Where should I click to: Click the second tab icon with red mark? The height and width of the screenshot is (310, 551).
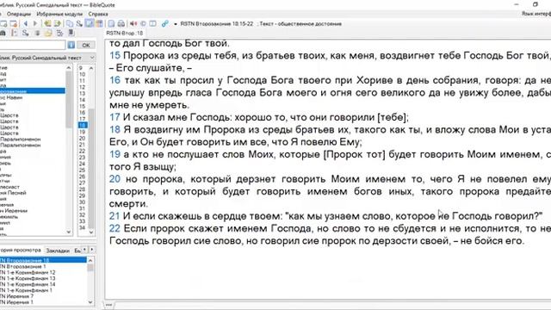tap(14, 23)
